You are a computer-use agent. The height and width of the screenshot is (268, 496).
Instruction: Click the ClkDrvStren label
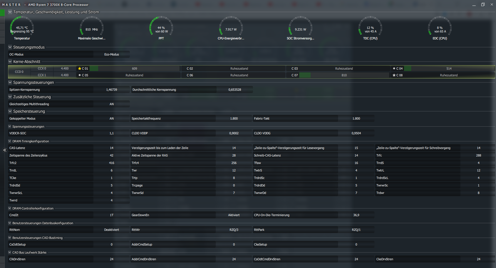17,259
